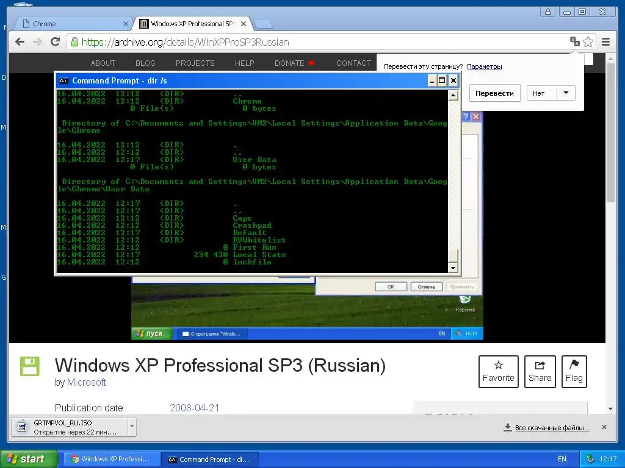
Task: Open a new tab
Action: 263,24
